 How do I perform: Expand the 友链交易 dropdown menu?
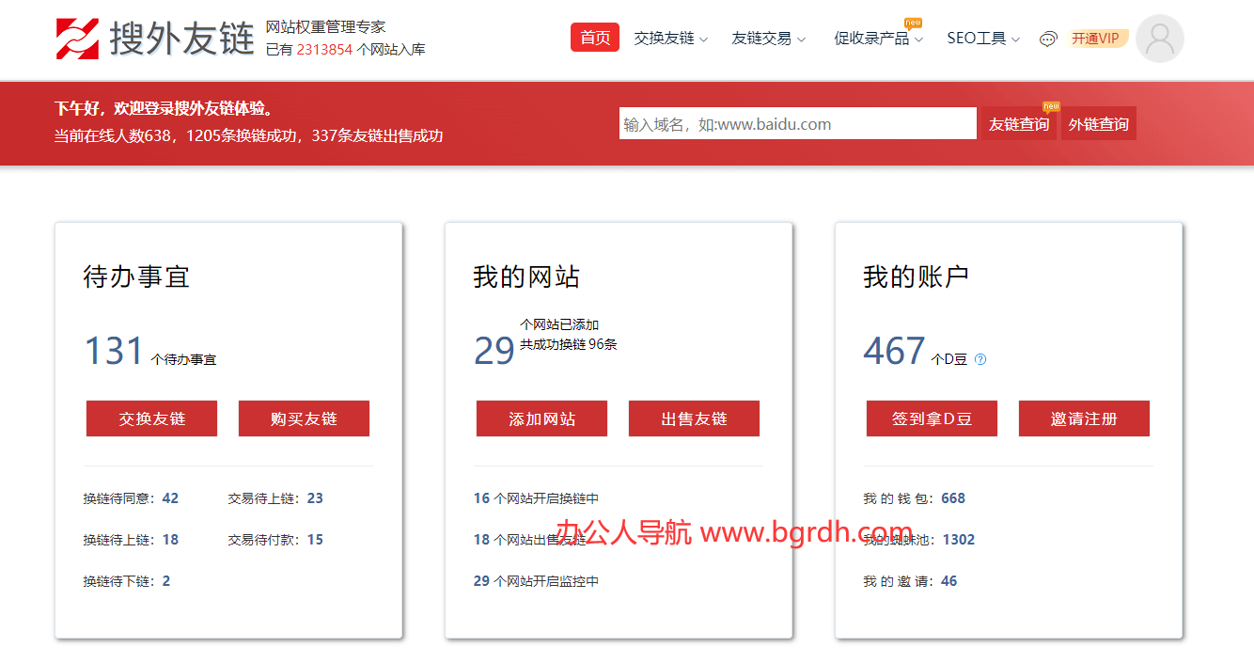pyautogui.click(x=768, y=39)
